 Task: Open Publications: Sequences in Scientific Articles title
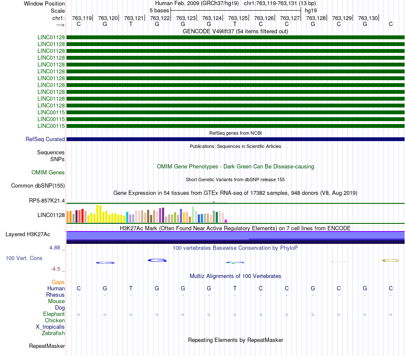235,146
